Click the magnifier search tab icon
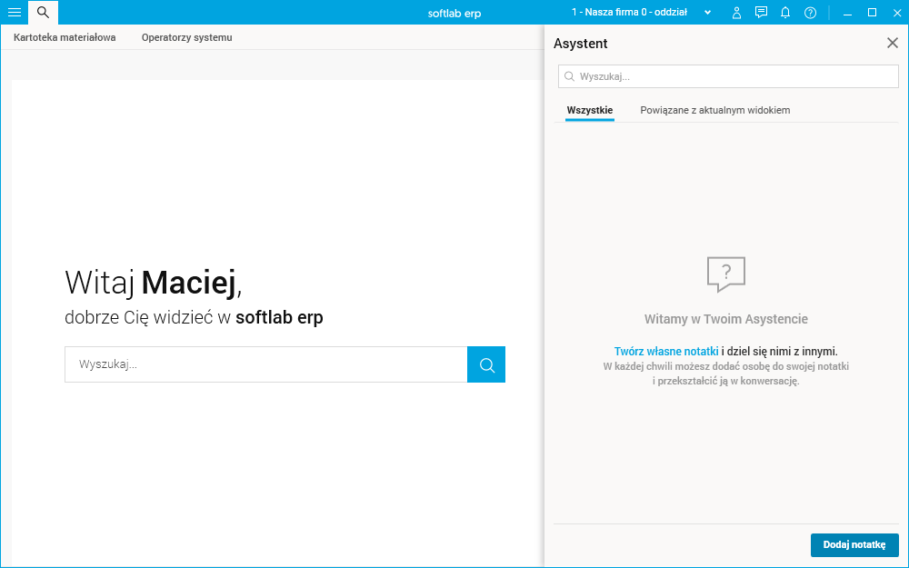The image size is (909, 568). tap(43, 12)
